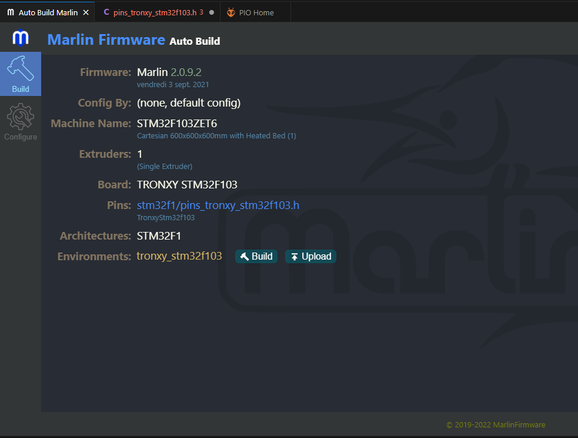This screenshot has width=578, height=438.
Task: Upload firmware for tronxy_stm32f103
Action: [310, 257]
